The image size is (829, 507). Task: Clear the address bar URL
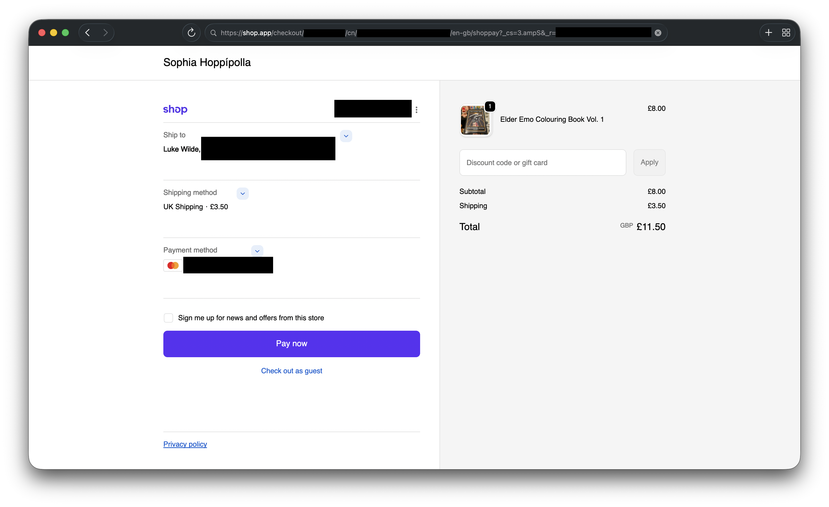[658, 33]
